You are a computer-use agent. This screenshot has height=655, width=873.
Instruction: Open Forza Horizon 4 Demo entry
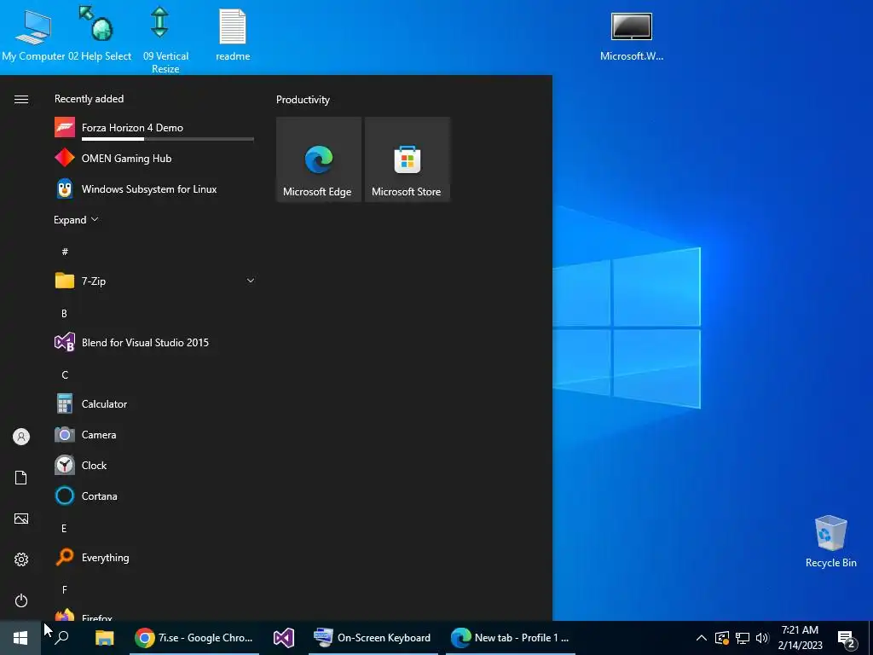[154, 128]
